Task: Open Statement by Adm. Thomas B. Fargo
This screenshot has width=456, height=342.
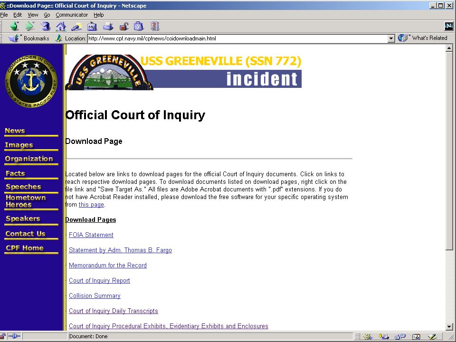Action: [x=120, y=250]
